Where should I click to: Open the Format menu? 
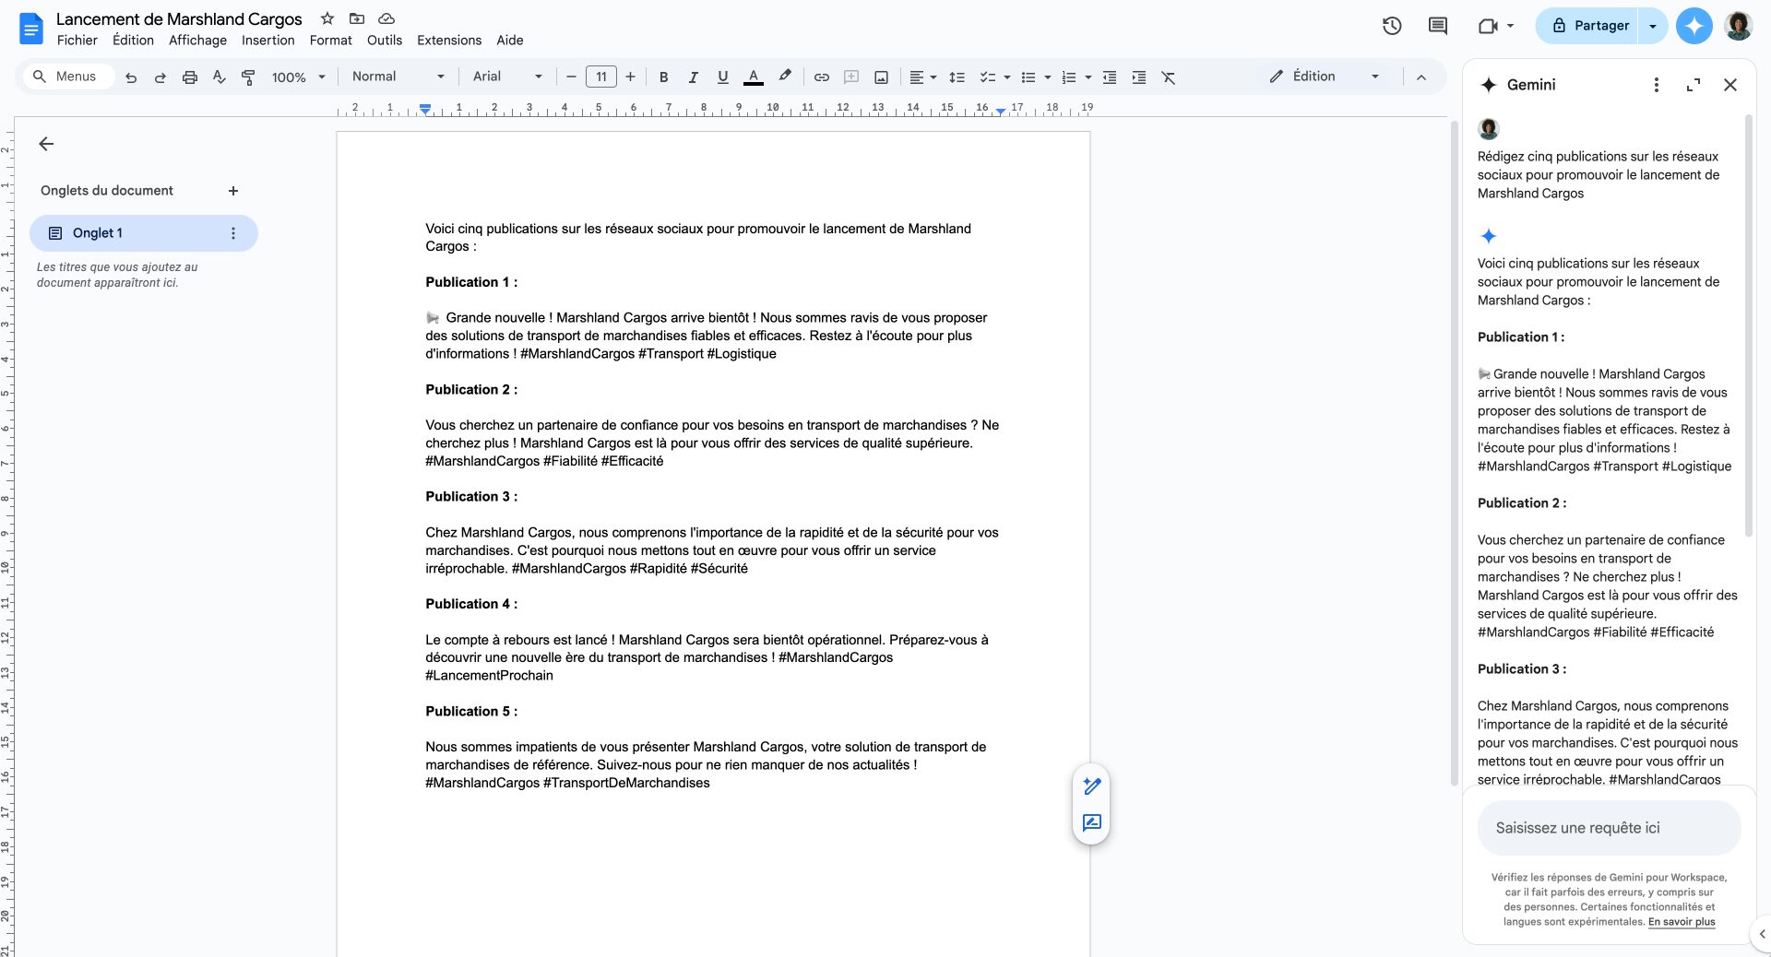pyautogui.click(x=331, y=41)
